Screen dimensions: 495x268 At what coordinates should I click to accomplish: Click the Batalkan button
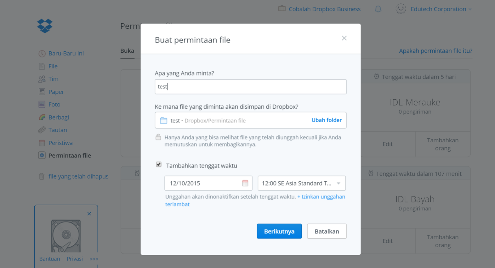(326, 231)
